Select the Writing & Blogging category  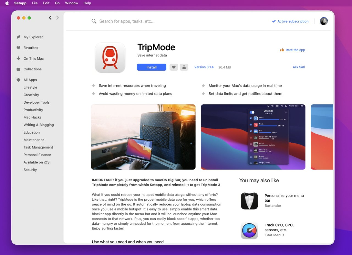click(x=39, y=125)
